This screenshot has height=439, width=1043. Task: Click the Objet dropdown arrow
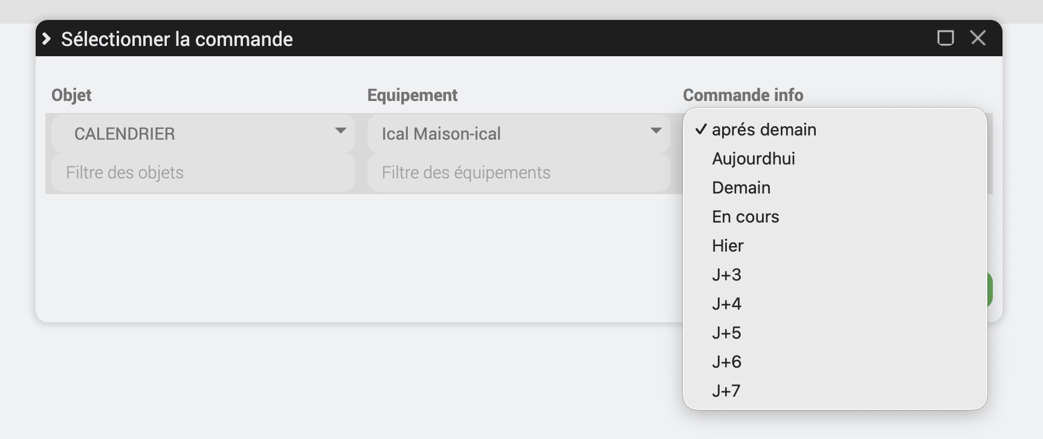pos(341,131)
